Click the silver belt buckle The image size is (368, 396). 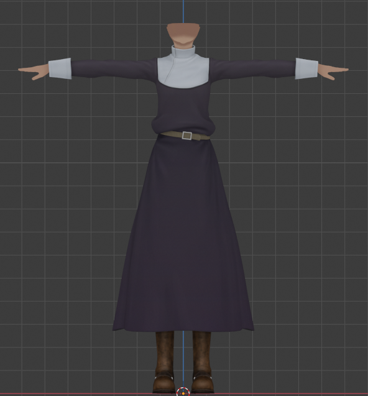click(187, 136)
